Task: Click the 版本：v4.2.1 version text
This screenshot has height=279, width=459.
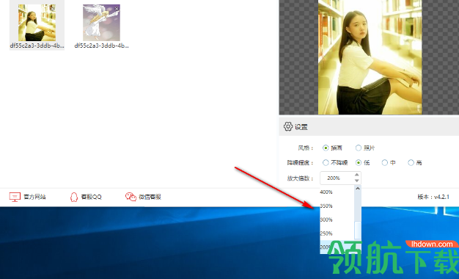Action: tap(433, 197)
